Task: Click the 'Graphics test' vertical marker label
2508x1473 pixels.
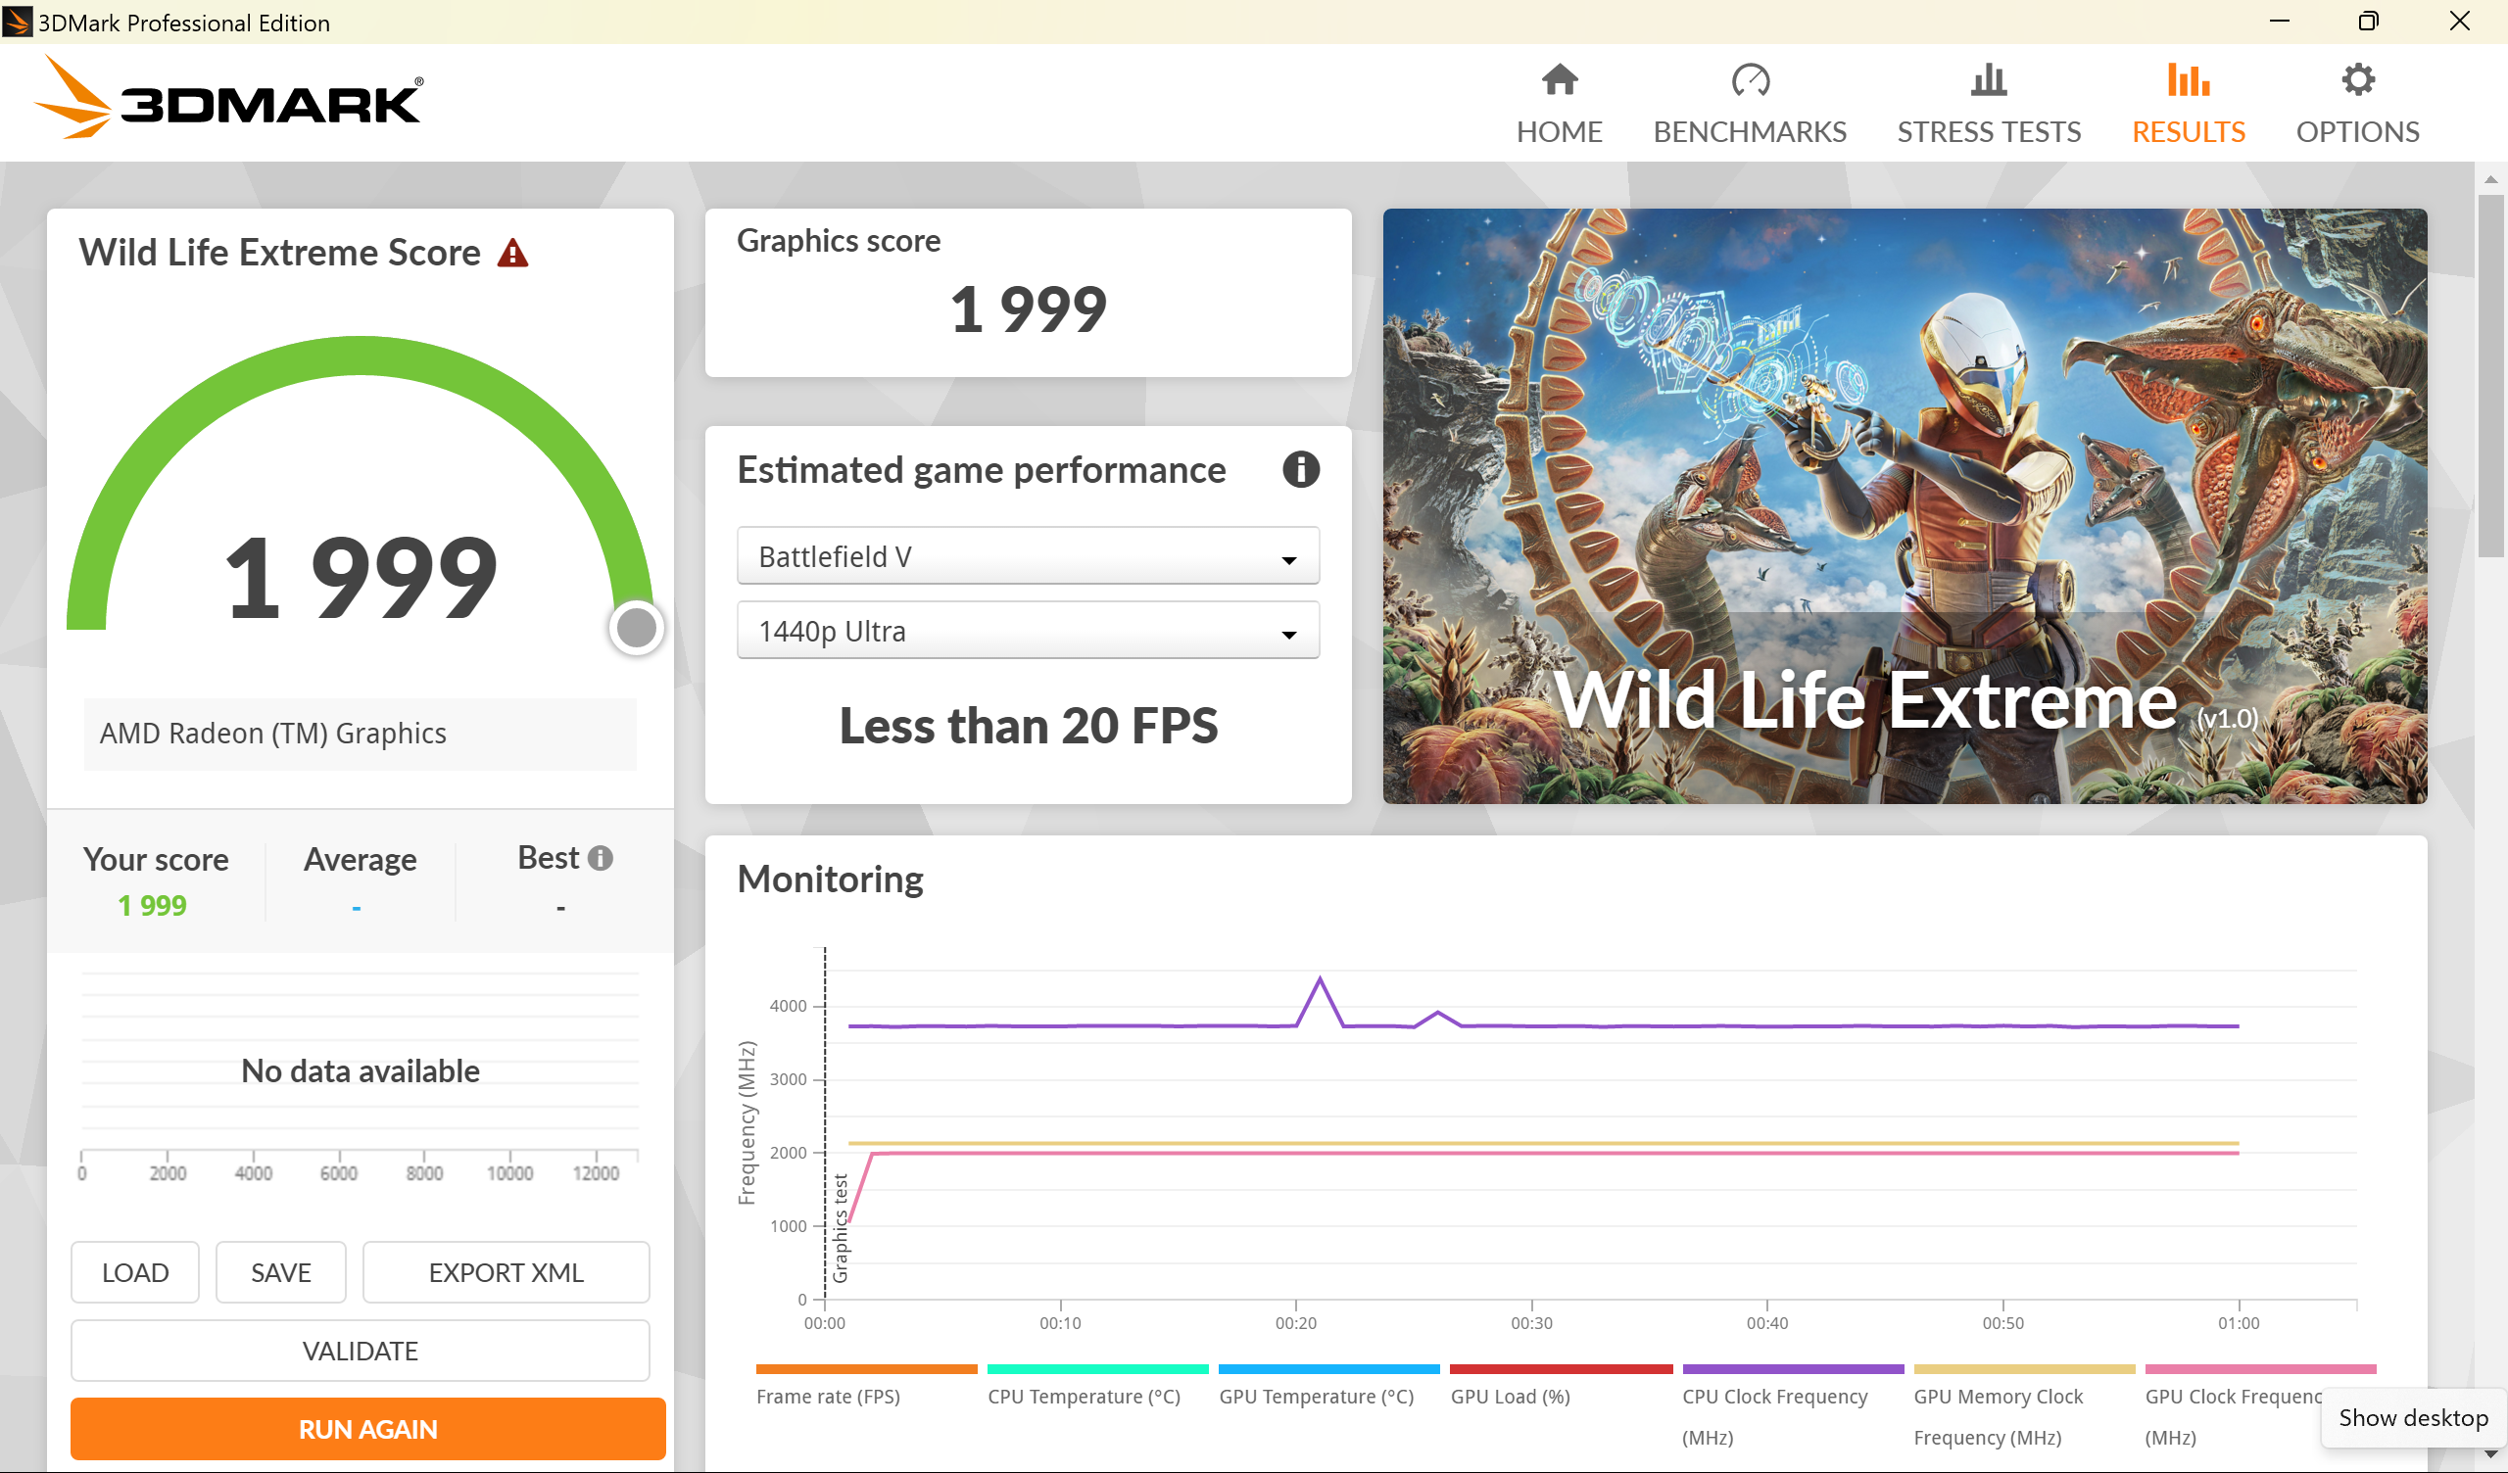Action: [x=840, y=1228]
